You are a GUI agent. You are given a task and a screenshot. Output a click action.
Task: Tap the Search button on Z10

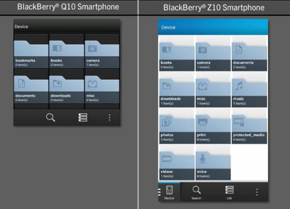(196, 192)
